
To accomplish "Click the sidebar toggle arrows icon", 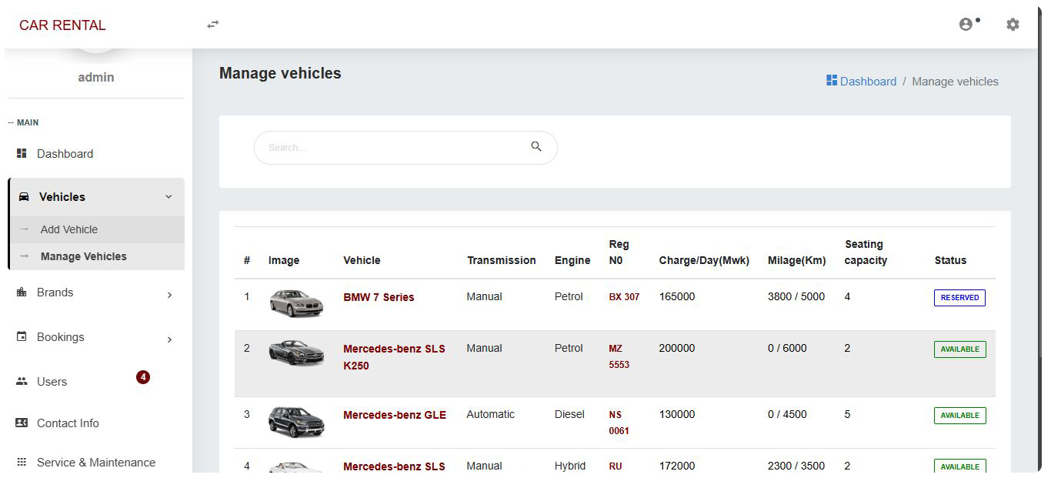I will 213,25.
